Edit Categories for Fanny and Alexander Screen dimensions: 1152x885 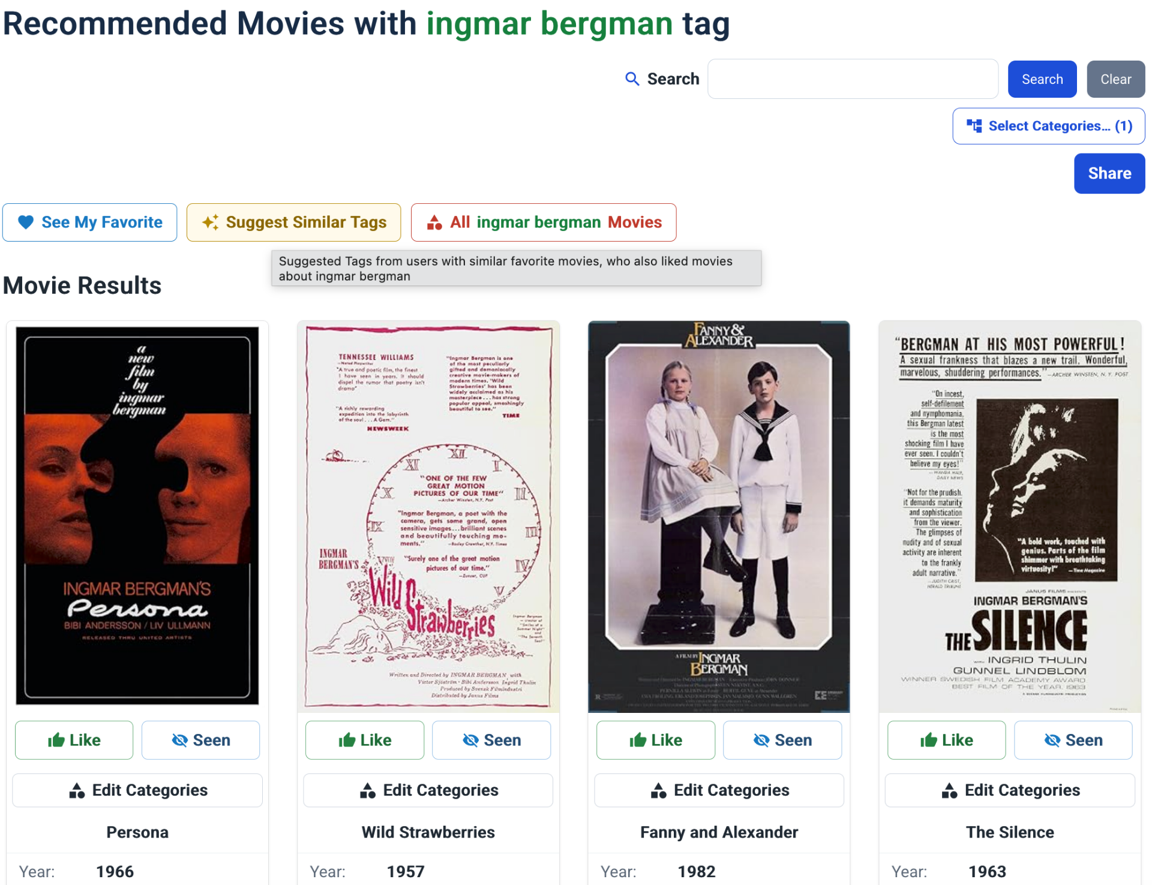719,790
